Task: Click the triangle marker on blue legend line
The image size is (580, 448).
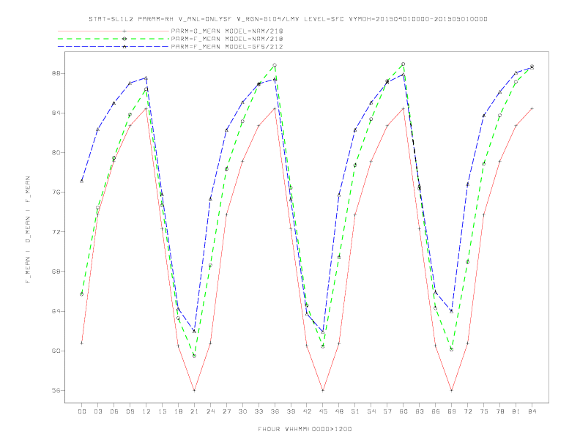Action: tap(124, 47)
